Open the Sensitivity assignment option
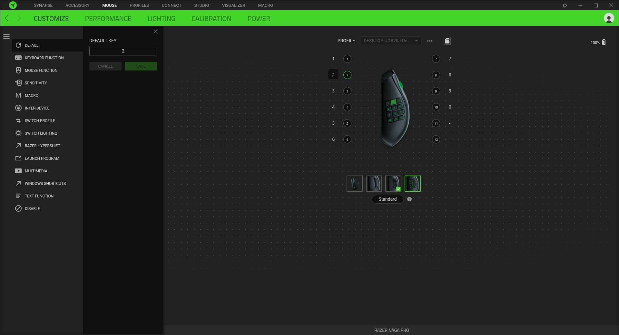This screenshot has height=335, width=619. [x=18, y=83]
